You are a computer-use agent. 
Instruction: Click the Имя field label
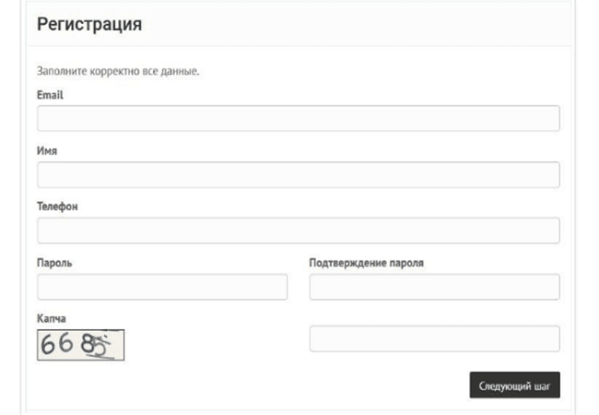(x=47, y=151)
